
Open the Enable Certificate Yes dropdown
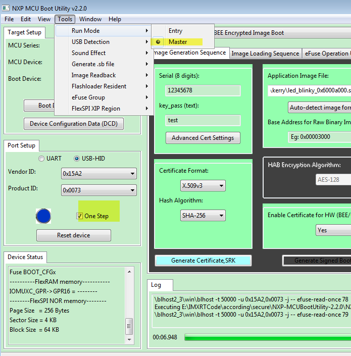[x=333, y=230]
